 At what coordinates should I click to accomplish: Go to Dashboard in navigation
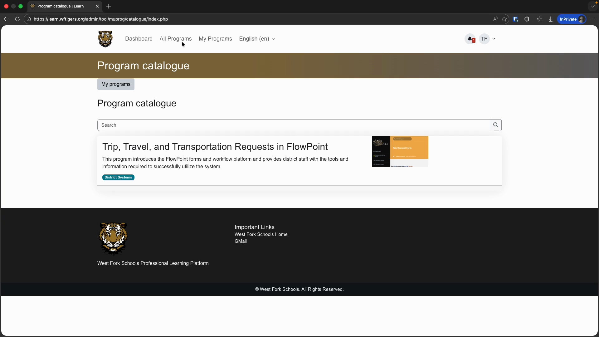click(139, 39)
